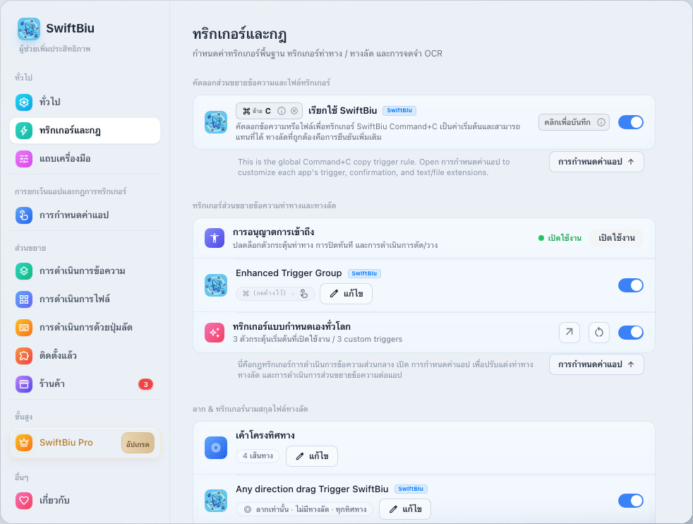Open แถบเครื่องมือ toolbar settings
693x524 pixels.
[85, 159]
